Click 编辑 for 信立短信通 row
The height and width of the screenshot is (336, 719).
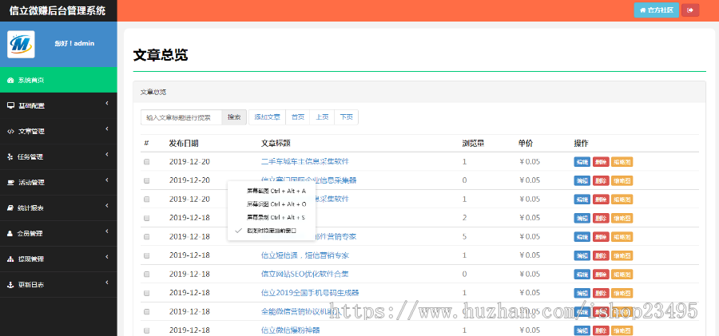[x=582, y=255]
